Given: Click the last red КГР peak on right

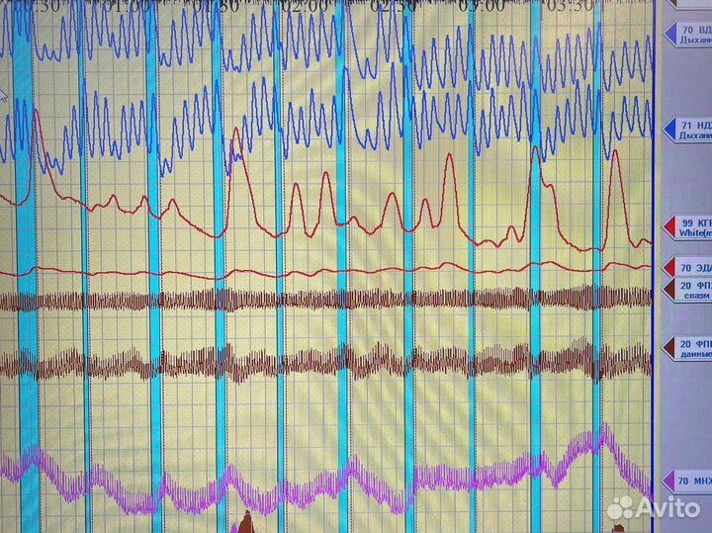Looking at the screenshot, I should point(615,152).
